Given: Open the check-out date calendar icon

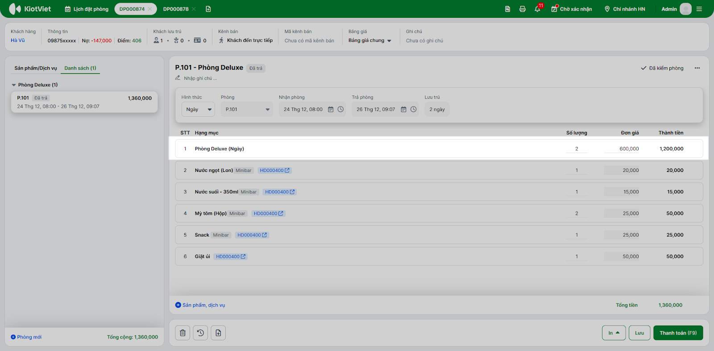Looking at the screenshot, I should [x=403, y=110].
